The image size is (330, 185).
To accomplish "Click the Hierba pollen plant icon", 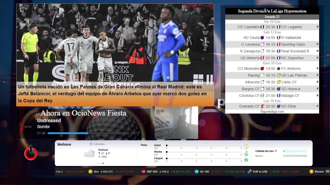I will [246, 153].
